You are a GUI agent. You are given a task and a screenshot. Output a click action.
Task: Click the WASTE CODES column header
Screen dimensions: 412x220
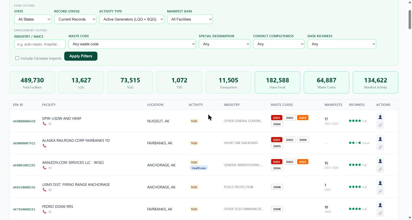point(282,105)
